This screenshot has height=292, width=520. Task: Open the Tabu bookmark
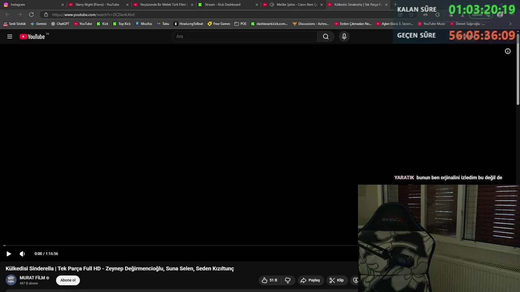point(163,24)
